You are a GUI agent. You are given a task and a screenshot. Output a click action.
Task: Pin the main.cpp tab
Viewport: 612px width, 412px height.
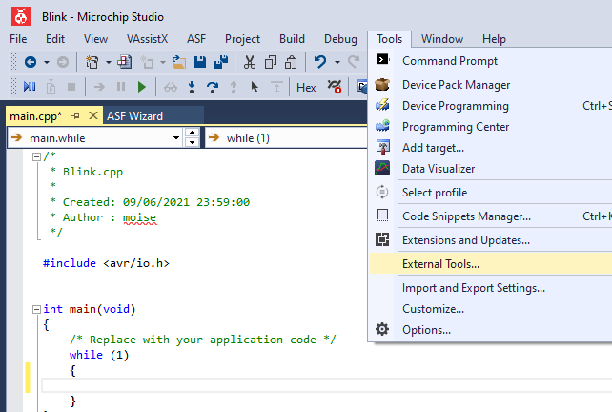point(76,116)
